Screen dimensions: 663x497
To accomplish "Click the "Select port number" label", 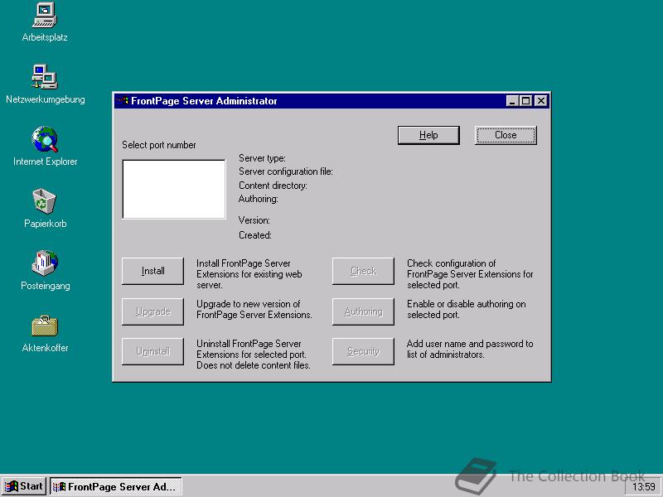I will (159, 145).
